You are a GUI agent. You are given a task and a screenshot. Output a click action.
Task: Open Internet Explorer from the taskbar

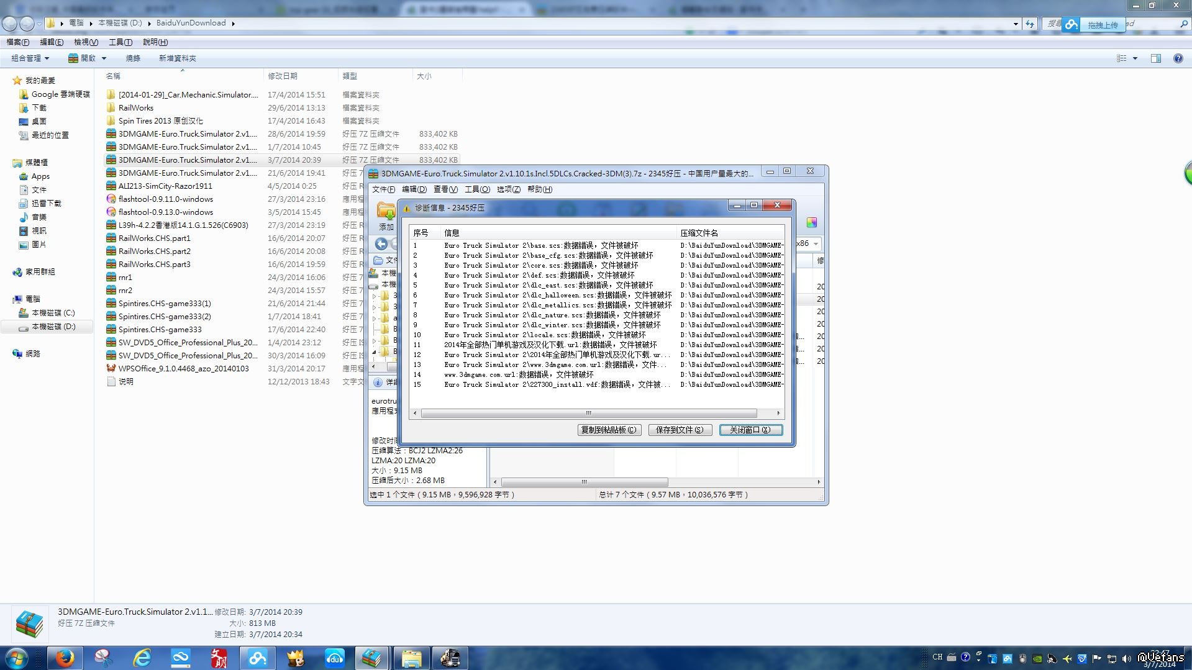(142, 658)
